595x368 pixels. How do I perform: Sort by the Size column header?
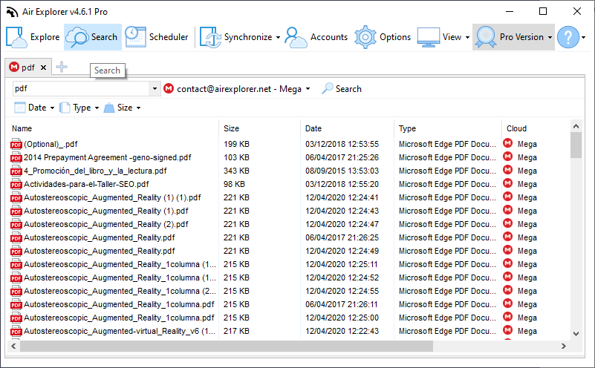coord(231,128)
